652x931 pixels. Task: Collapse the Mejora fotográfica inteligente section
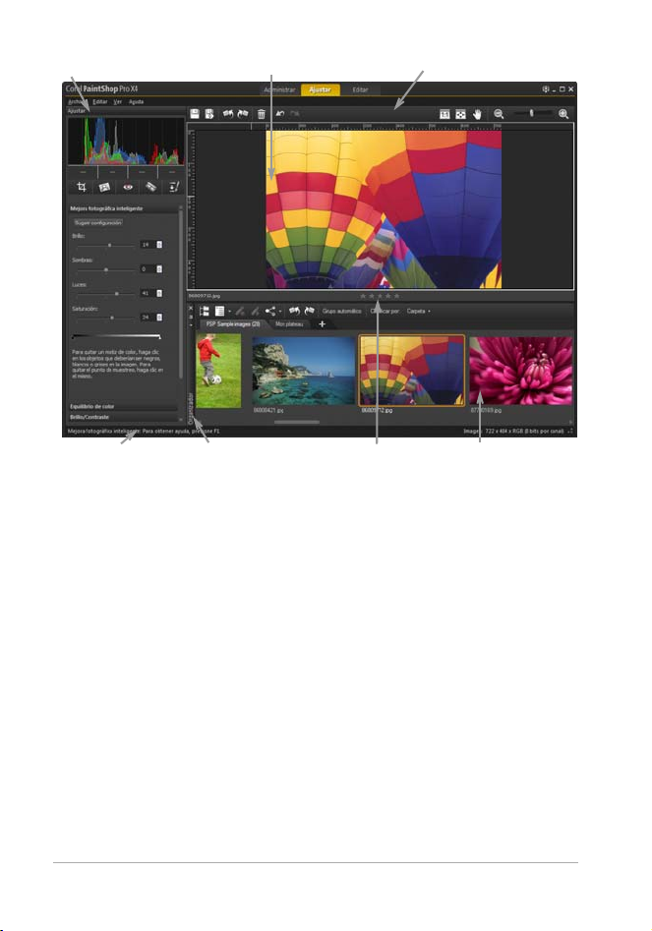124,208
